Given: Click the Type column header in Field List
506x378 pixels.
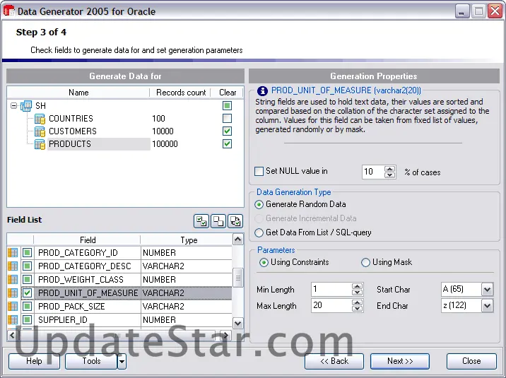Looking at the screenshot, I should (189, 240).
